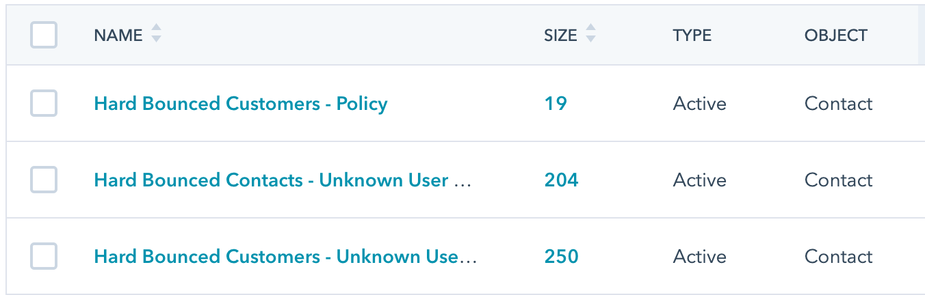Viewport: 925px width, 295px height.
Task: Click the Type column header
Action: 692,36
